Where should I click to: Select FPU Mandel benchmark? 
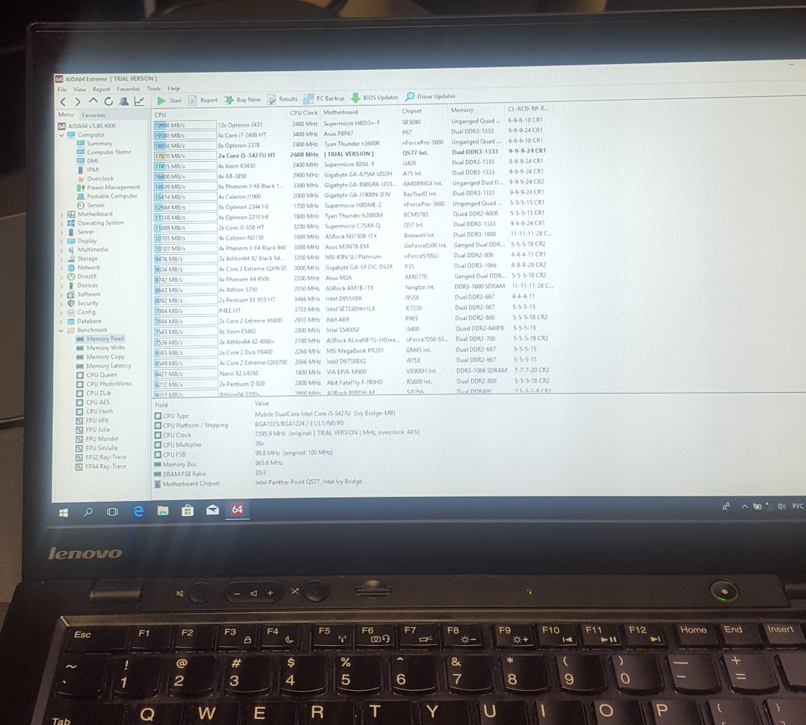coord(97,439)
